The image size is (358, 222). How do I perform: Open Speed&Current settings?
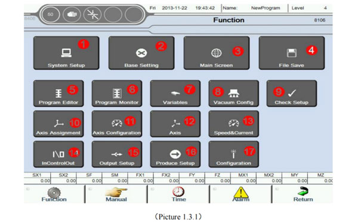point(233,124)
